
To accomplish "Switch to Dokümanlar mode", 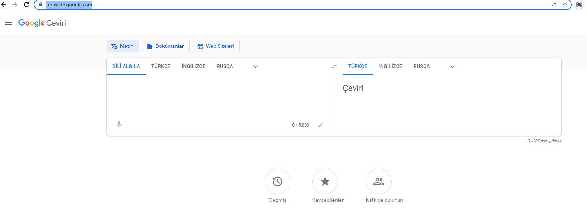I will coord(166,46).
